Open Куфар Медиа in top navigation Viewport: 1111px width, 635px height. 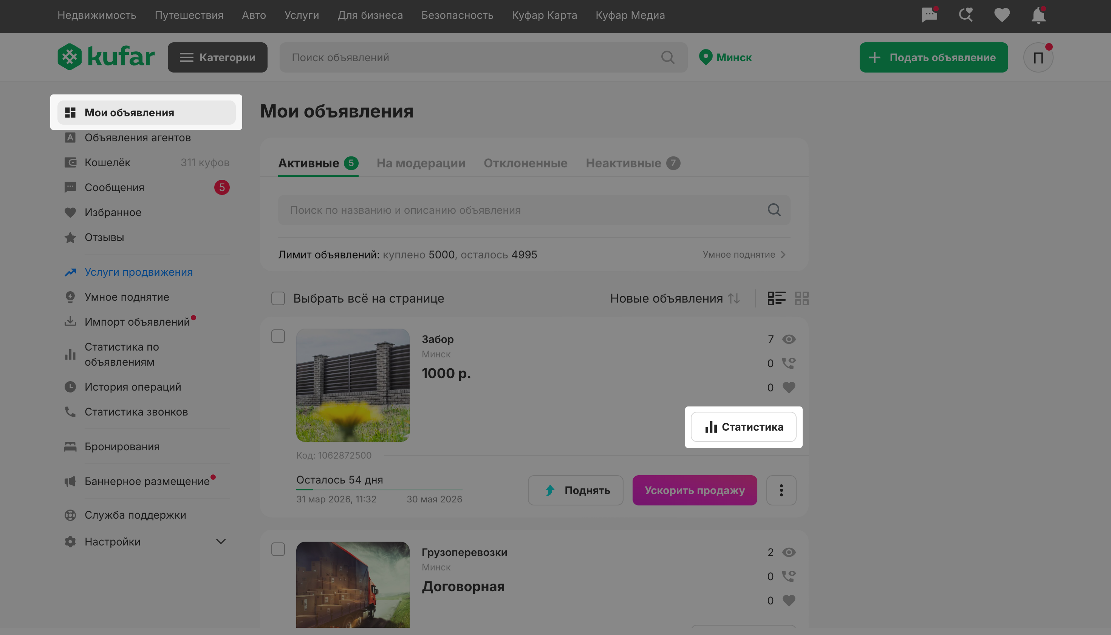tap(630, 15)
